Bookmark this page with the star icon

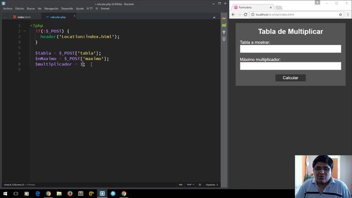pos(340,15)
